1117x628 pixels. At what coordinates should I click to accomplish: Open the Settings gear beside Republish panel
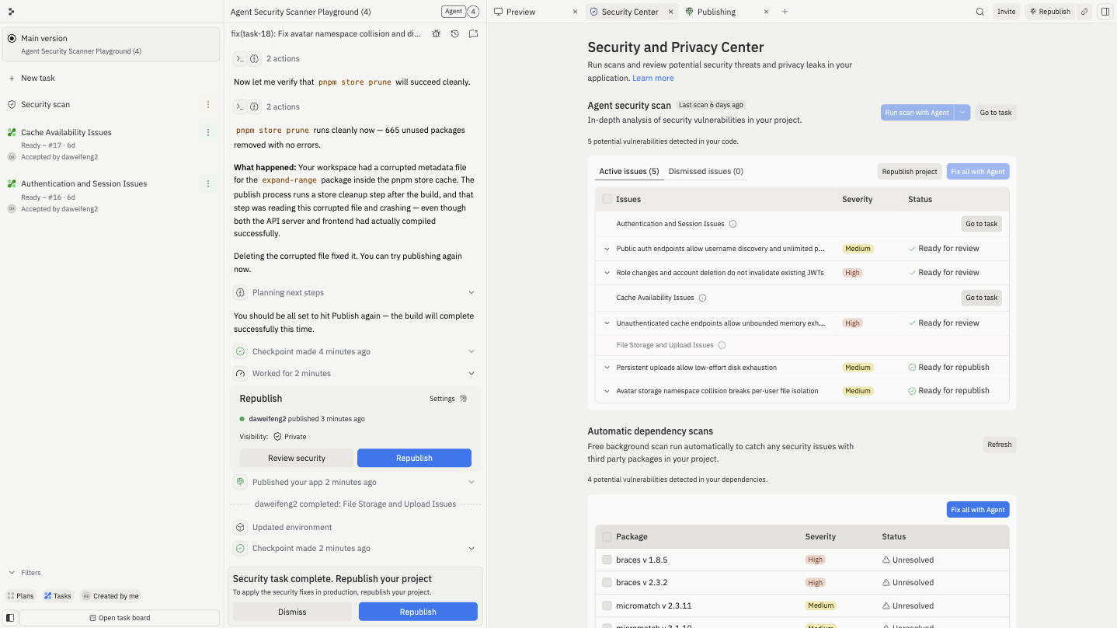pos(463,398)
